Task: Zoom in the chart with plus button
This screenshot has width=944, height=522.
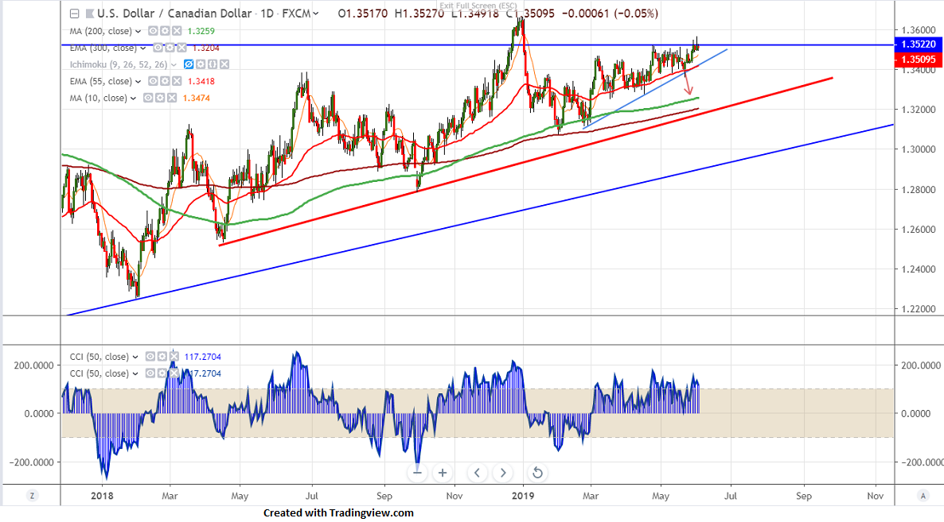Action: click(x=443, y=473)
